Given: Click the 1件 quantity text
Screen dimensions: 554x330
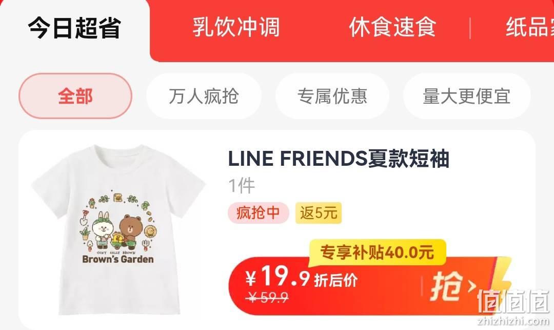Looking at the screenshot, I should click(x=241, y=185).
